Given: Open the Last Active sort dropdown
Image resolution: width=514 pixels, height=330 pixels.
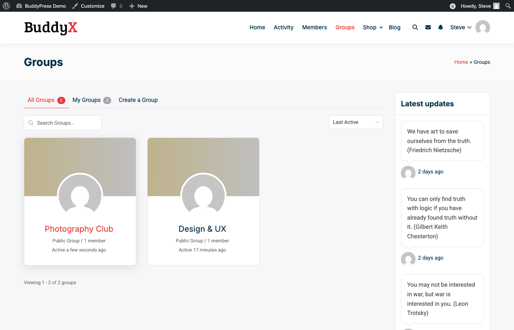Looking at the screenshot, I should click(355, 122).
